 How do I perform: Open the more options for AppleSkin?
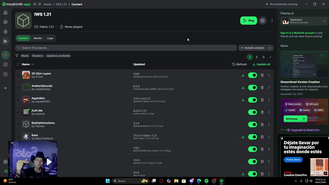[269, 100]
